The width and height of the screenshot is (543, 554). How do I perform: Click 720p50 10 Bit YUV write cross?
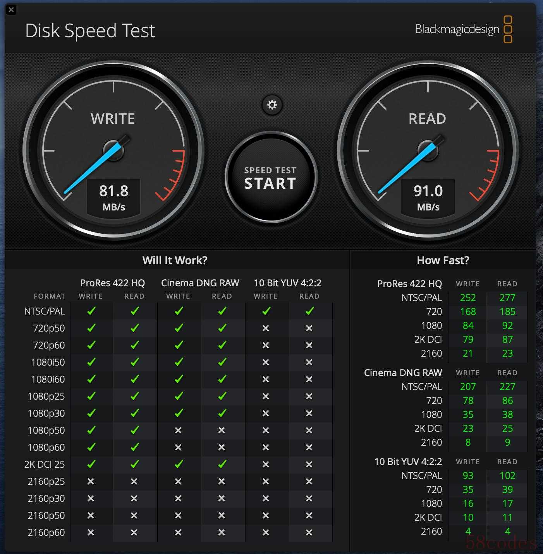(x=266, y=328)
